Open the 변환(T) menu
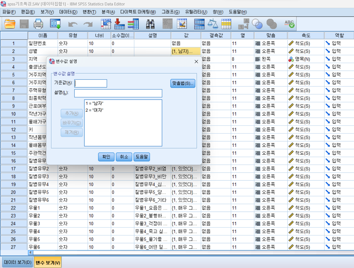Screen dimensions: 354x268 89,12
